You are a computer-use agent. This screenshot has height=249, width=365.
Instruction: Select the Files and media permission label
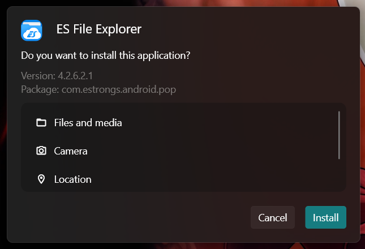88,123
